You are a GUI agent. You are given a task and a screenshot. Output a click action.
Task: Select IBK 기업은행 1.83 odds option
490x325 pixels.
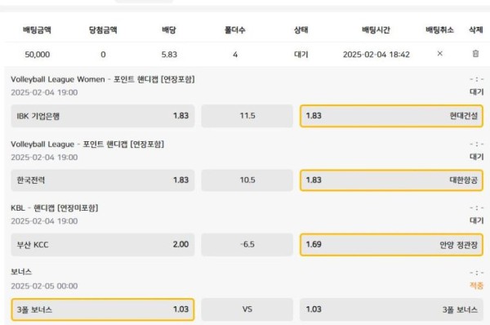click(103, 116)
